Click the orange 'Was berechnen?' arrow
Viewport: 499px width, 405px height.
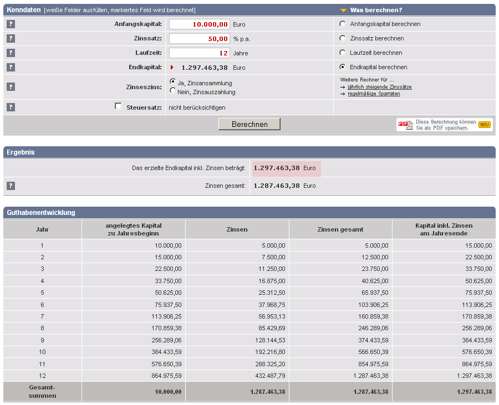pyautogui.click(x=344, y=10)
